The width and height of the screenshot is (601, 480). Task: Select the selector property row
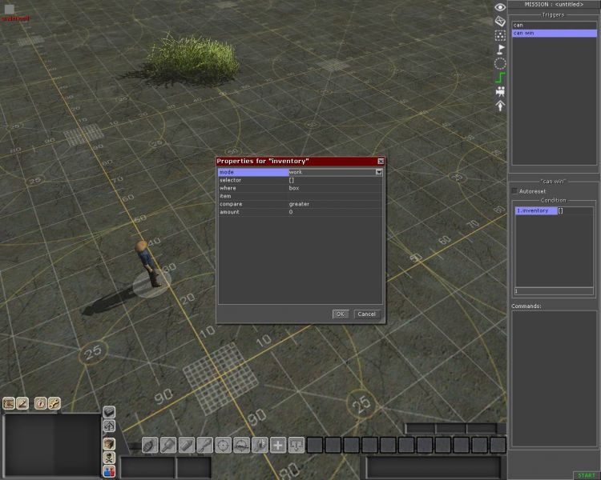click(300, 180)
